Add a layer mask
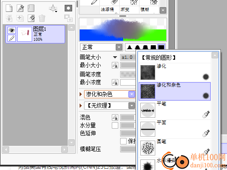227x170 pixels. [x=68, y=8]
